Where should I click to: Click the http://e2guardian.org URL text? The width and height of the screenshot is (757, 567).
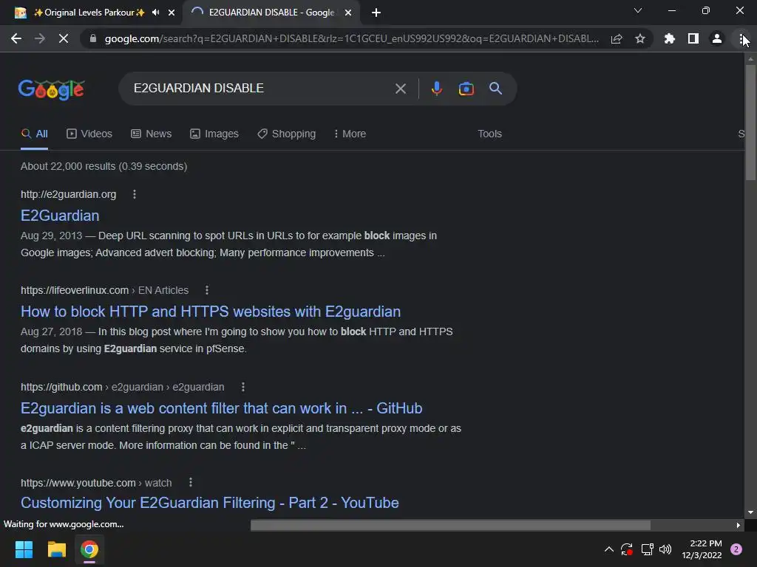coord(68,194)
